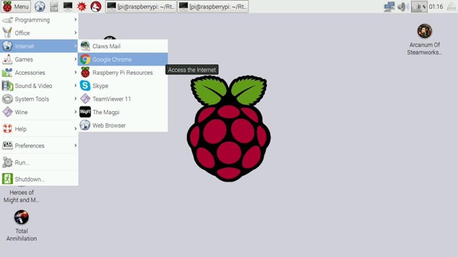Open the Games menu category
Screen dimensions: 458x257
tap(39, 59)
